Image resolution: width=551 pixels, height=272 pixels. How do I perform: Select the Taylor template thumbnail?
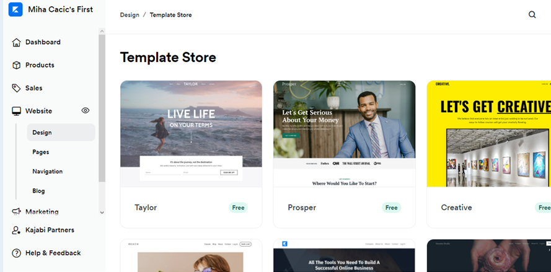pyautogui.click(x=191, y=134)
